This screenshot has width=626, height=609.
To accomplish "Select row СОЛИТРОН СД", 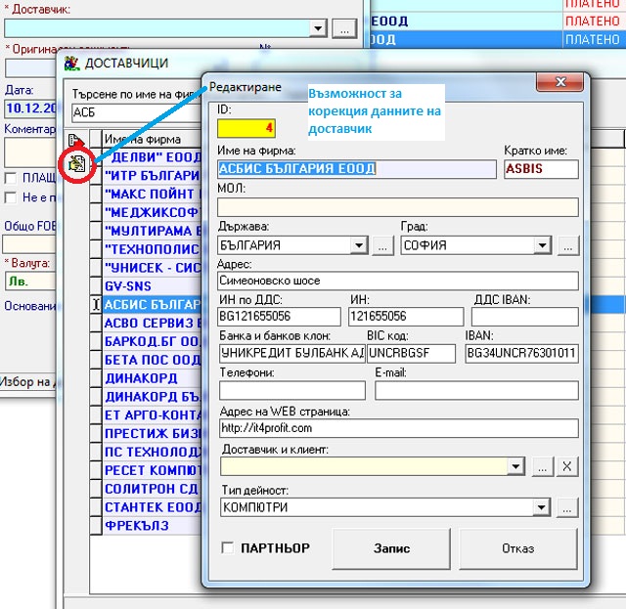I will coord(153,489).
